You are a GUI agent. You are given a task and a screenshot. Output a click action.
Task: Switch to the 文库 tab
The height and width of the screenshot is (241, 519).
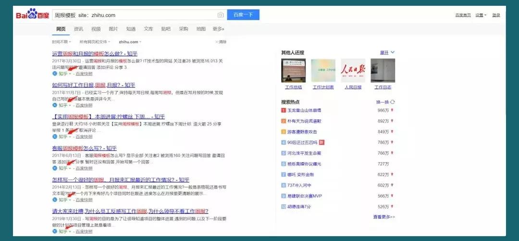(x=148, y=29)
